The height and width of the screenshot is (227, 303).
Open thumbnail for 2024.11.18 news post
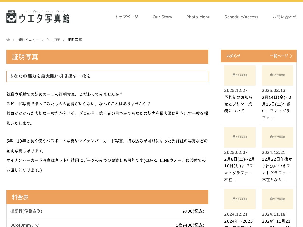tap(277, 199)
